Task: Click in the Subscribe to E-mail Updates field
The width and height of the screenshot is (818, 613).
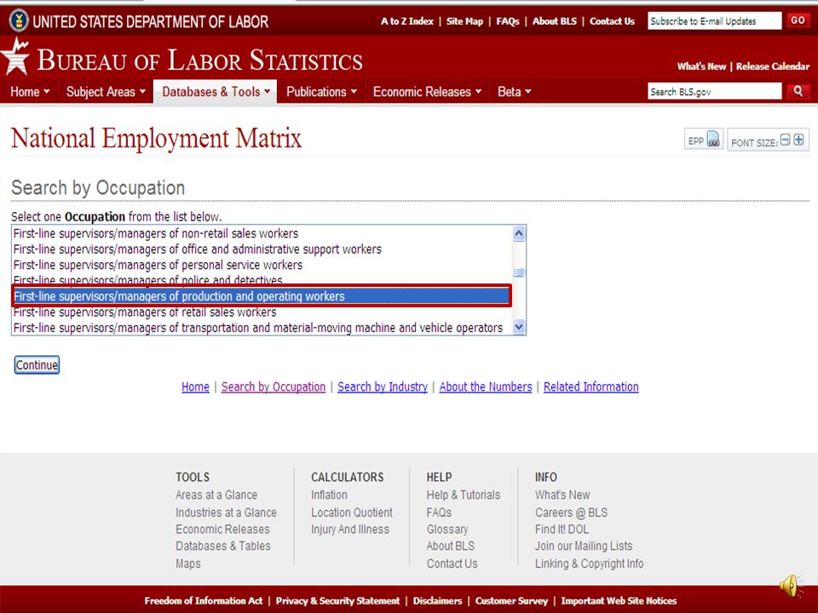Action: [714, 20]
